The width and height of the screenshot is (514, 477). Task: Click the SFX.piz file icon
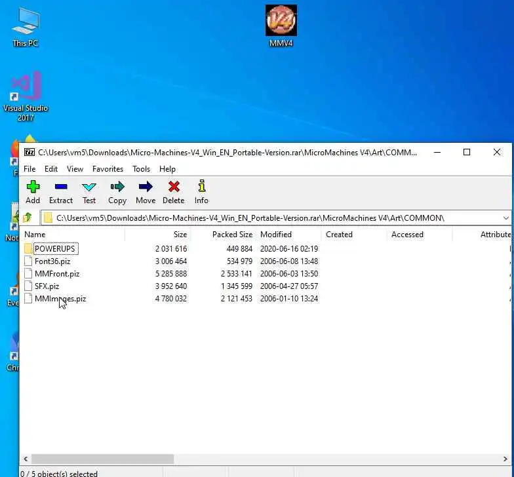(x=28, y=286)
